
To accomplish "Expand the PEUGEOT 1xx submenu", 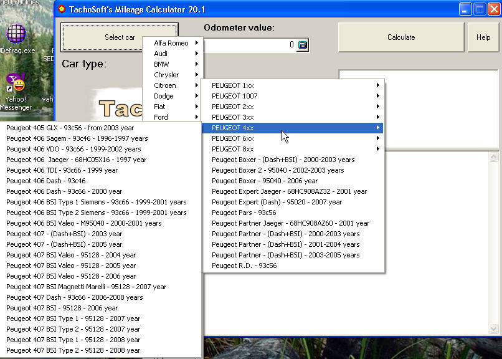I will click(x=293, y=85).
